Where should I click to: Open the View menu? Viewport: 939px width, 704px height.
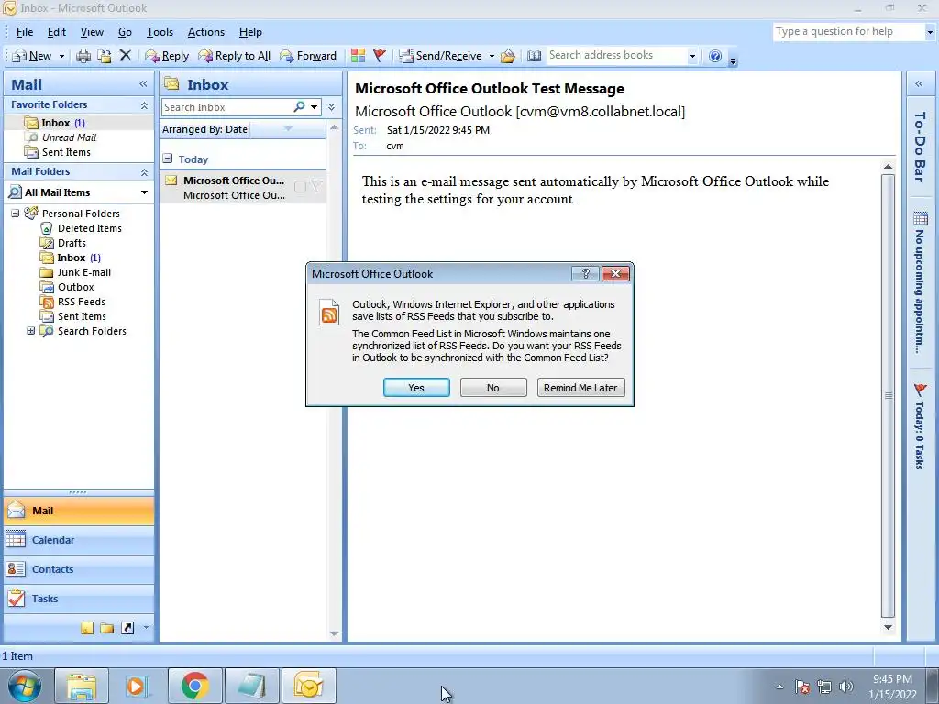pyautogui.click(x=92, y=32)
